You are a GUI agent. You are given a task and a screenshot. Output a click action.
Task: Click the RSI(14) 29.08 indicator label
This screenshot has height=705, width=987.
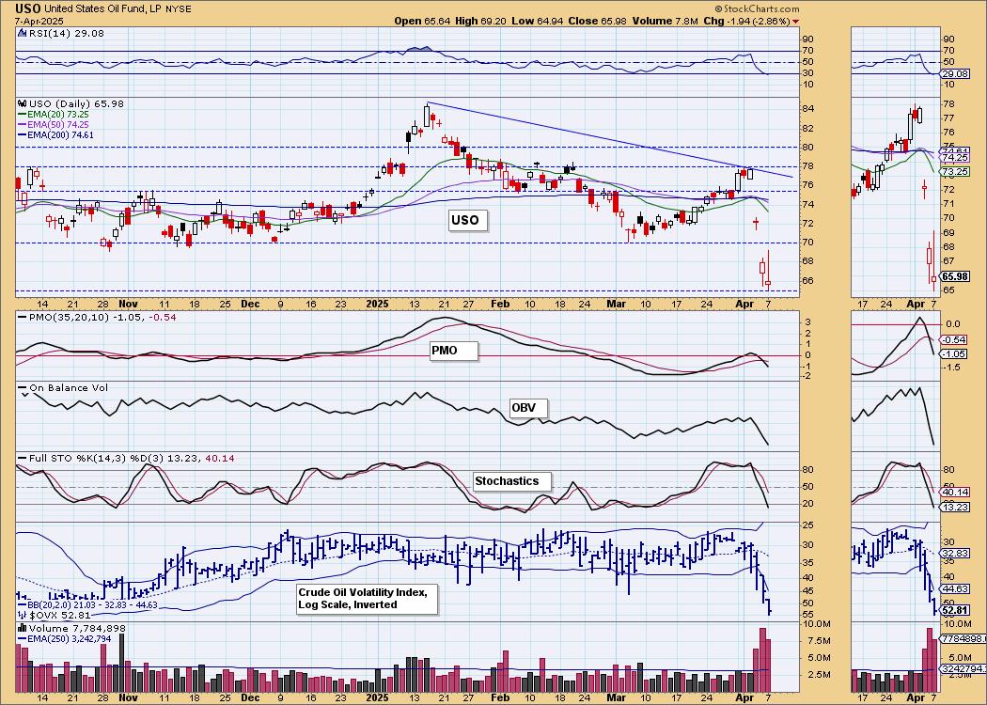[66, 33]
